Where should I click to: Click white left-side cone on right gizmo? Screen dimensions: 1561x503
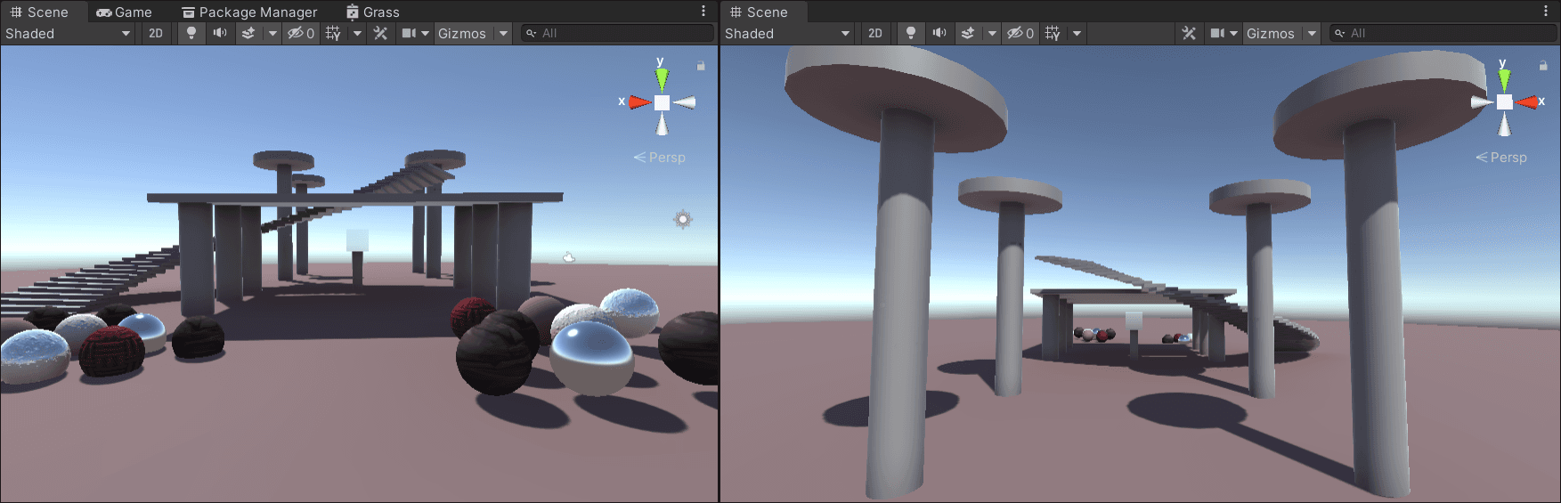pyautogui.click(x=1482, y=102)
